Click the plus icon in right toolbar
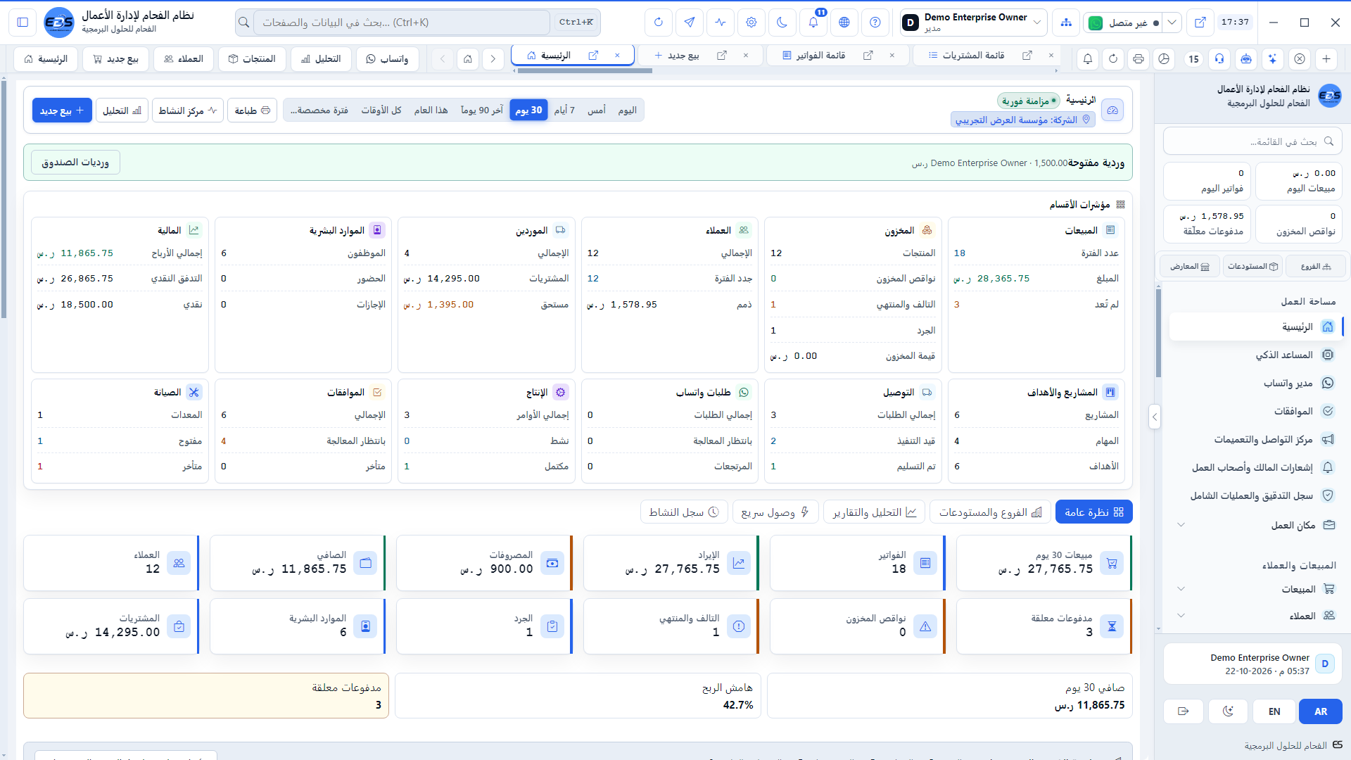This screenshot has width=1351, height=760. click(1326, 59)
